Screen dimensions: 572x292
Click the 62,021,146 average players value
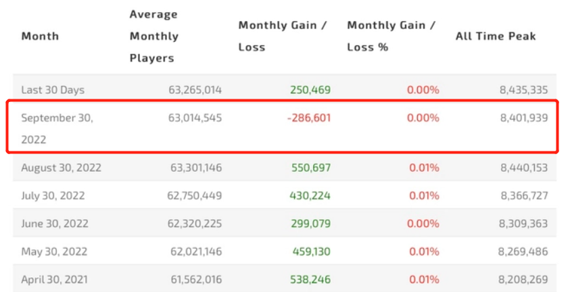click(195, 251)
